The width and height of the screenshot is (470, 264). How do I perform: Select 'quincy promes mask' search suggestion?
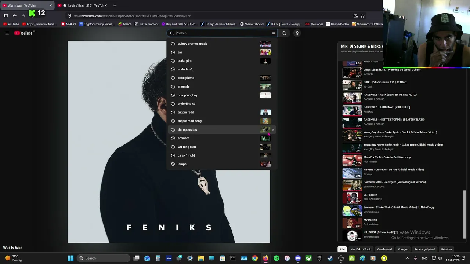tap(221, 44)
